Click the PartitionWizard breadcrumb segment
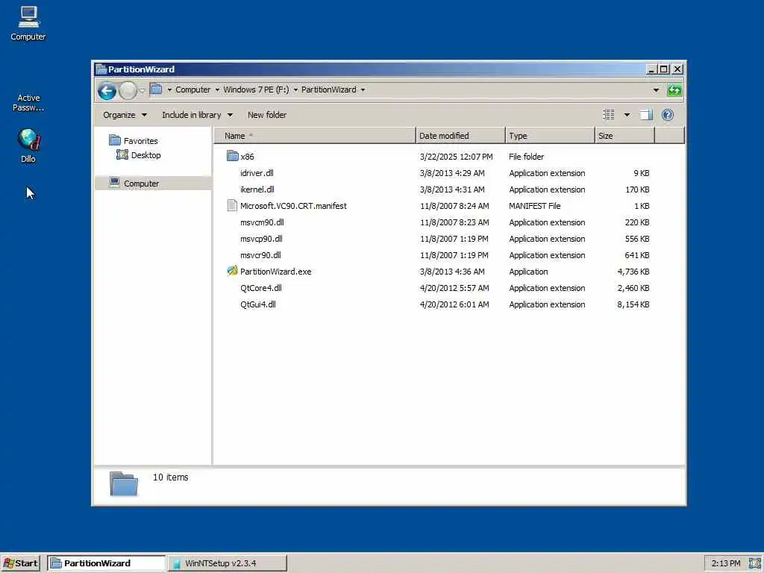This screenshot has width=764, height=573. [x=328, y=90]
